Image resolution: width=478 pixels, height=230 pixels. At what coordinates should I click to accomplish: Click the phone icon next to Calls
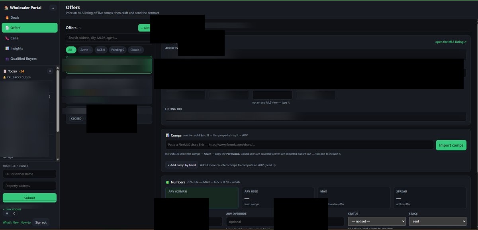pos(7,38)
